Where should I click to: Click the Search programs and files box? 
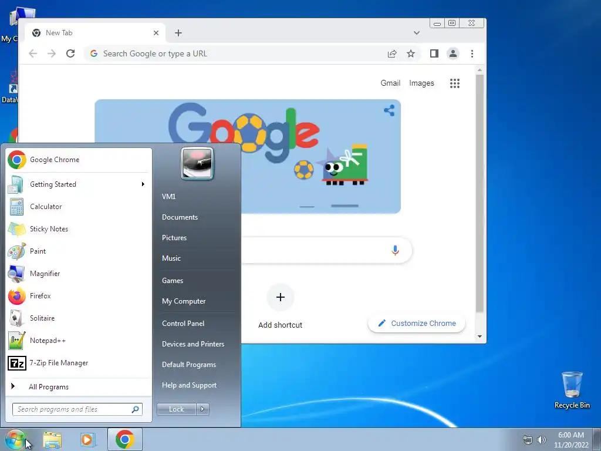pyautogui.click(x=77, y=409)
